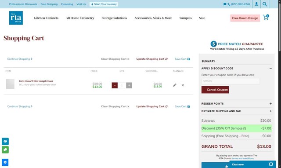Open the Samples menu
Screen dimensions: 281x168
(x=185, y=18)
